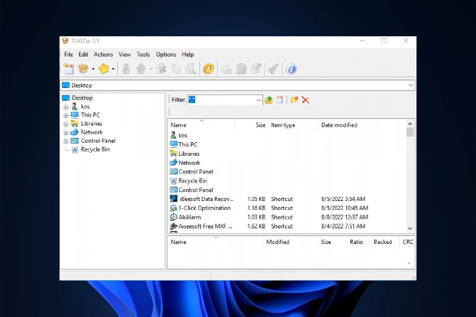Click the Ratio column header
This screenshot has width=476, height=317.
pyautogui.click(x=359, y=242)
